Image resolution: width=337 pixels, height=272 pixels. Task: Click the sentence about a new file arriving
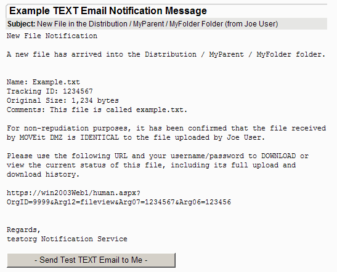pos(166,54)
